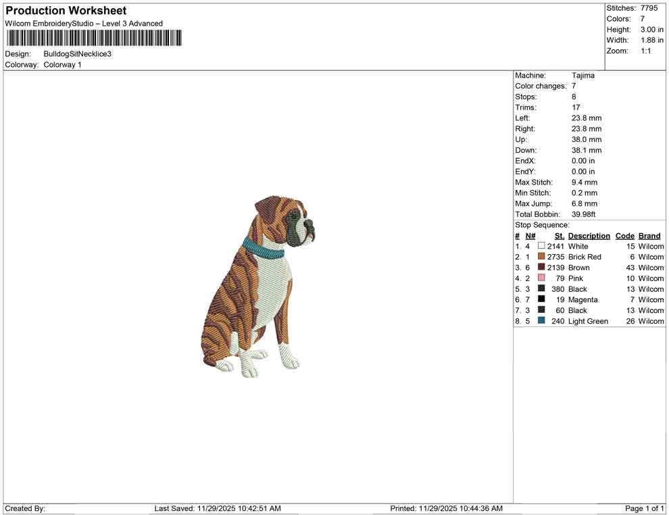Viewport: 669px width, 515px height.
Task: Click the Magenta description text
Action: [583, 299]
